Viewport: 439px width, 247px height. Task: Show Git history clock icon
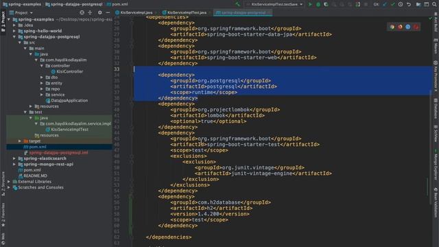401,4
